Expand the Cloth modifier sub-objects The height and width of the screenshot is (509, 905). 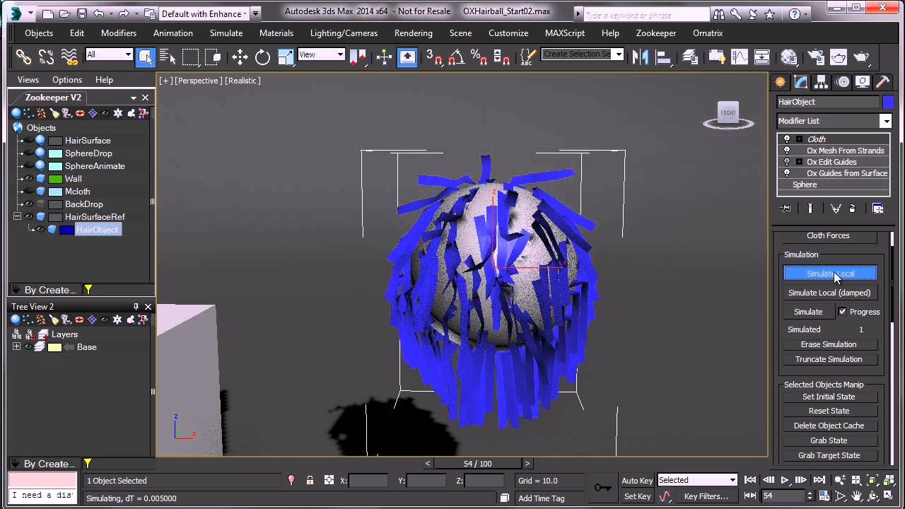tap(799, 139)
